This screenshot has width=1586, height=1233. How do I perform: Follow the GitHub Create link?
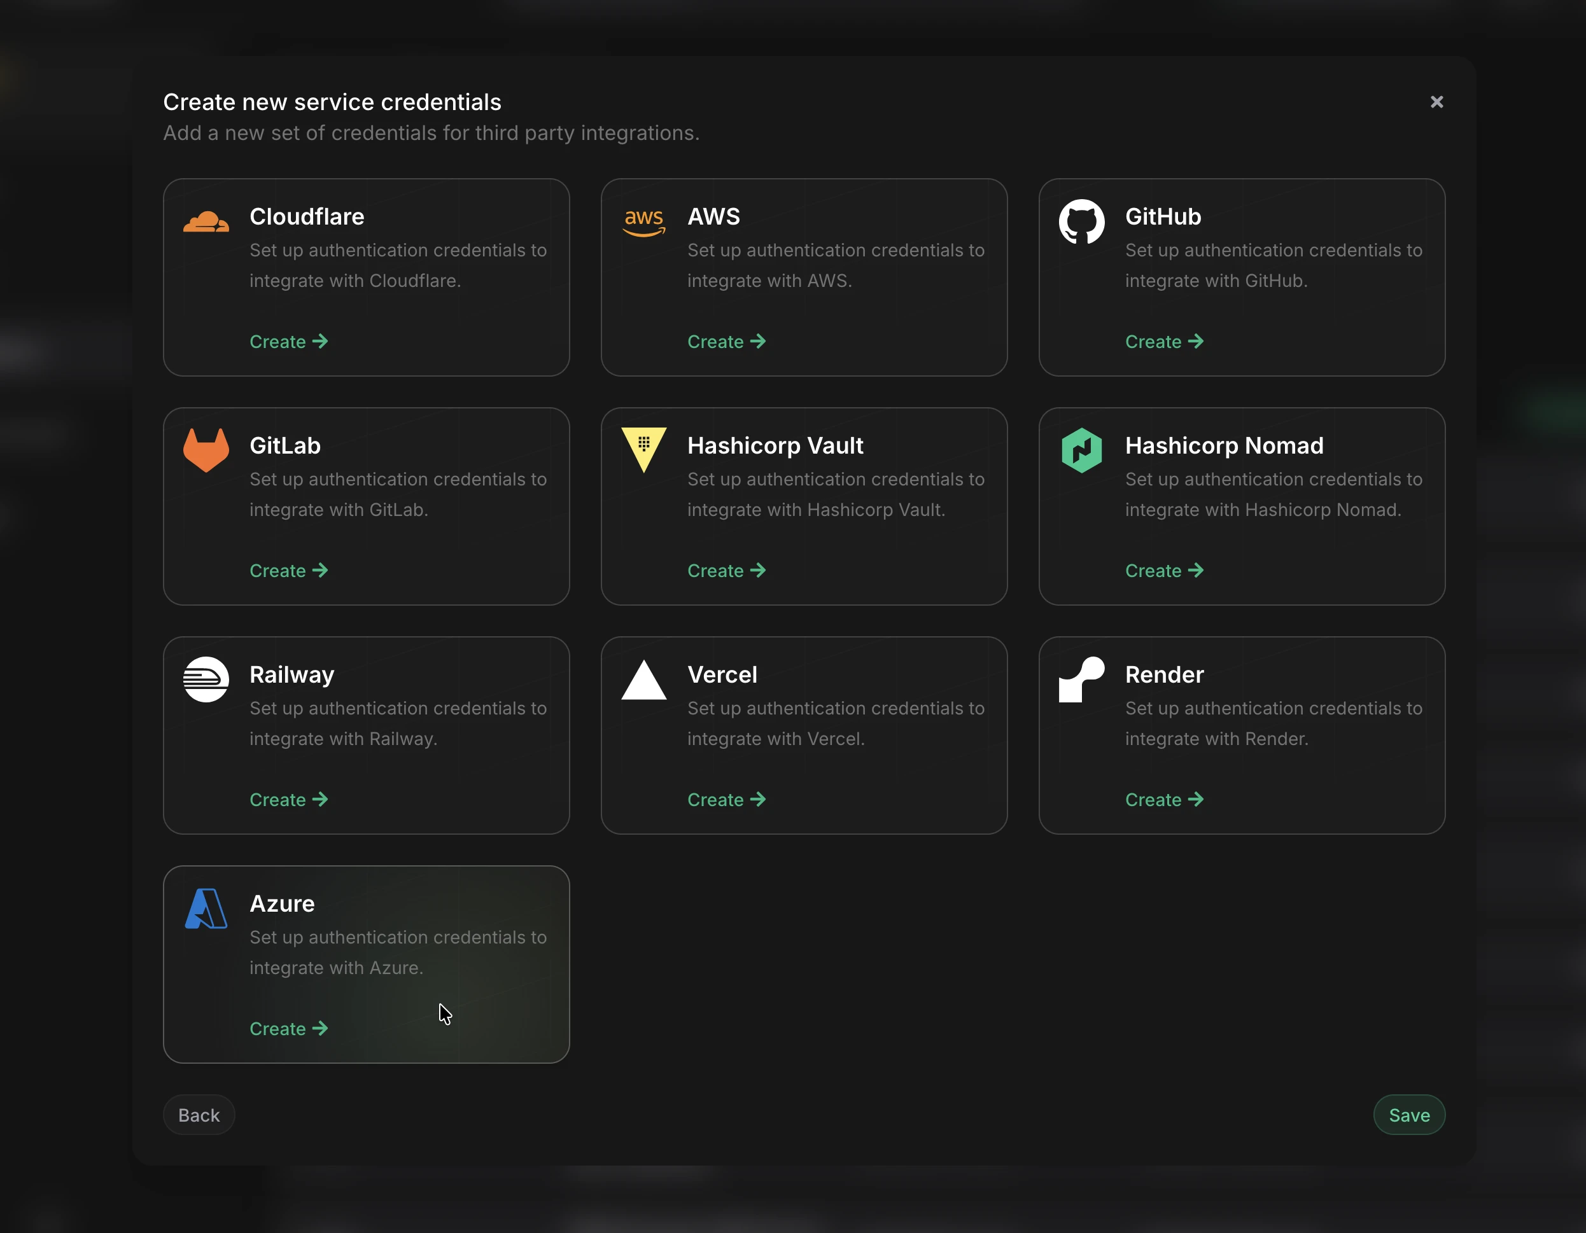pos(1164,341)
